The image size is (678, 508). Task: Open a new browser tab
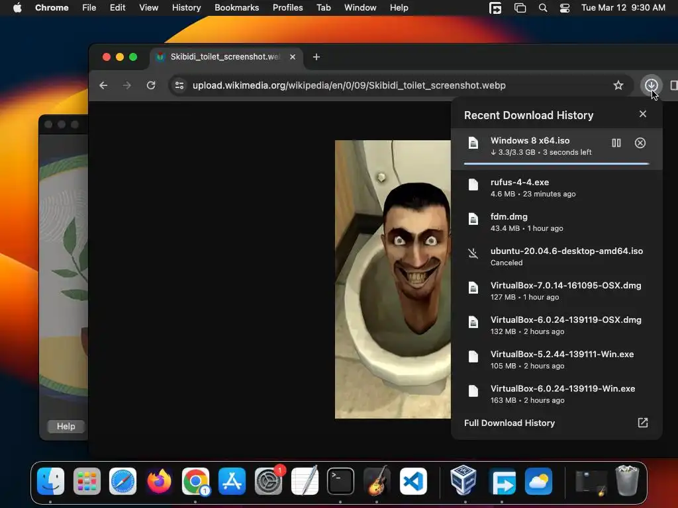(316, 57)
